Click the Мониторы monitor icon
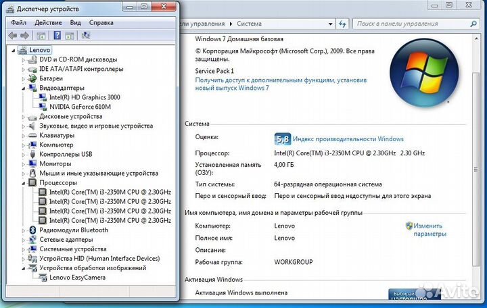 tap(32, 163)
